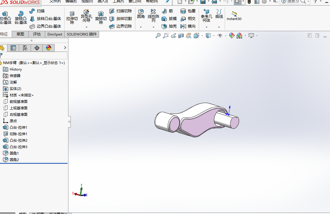This screenshot has width=330, height=214.
Task: Collapse the feature tree panel via side handle
Action: [x=69, y=122]
